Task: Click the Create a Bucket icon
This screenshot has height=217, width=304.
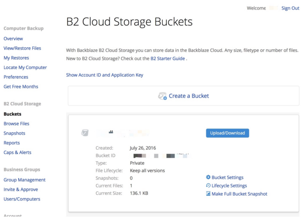Action: pos(162,96)
